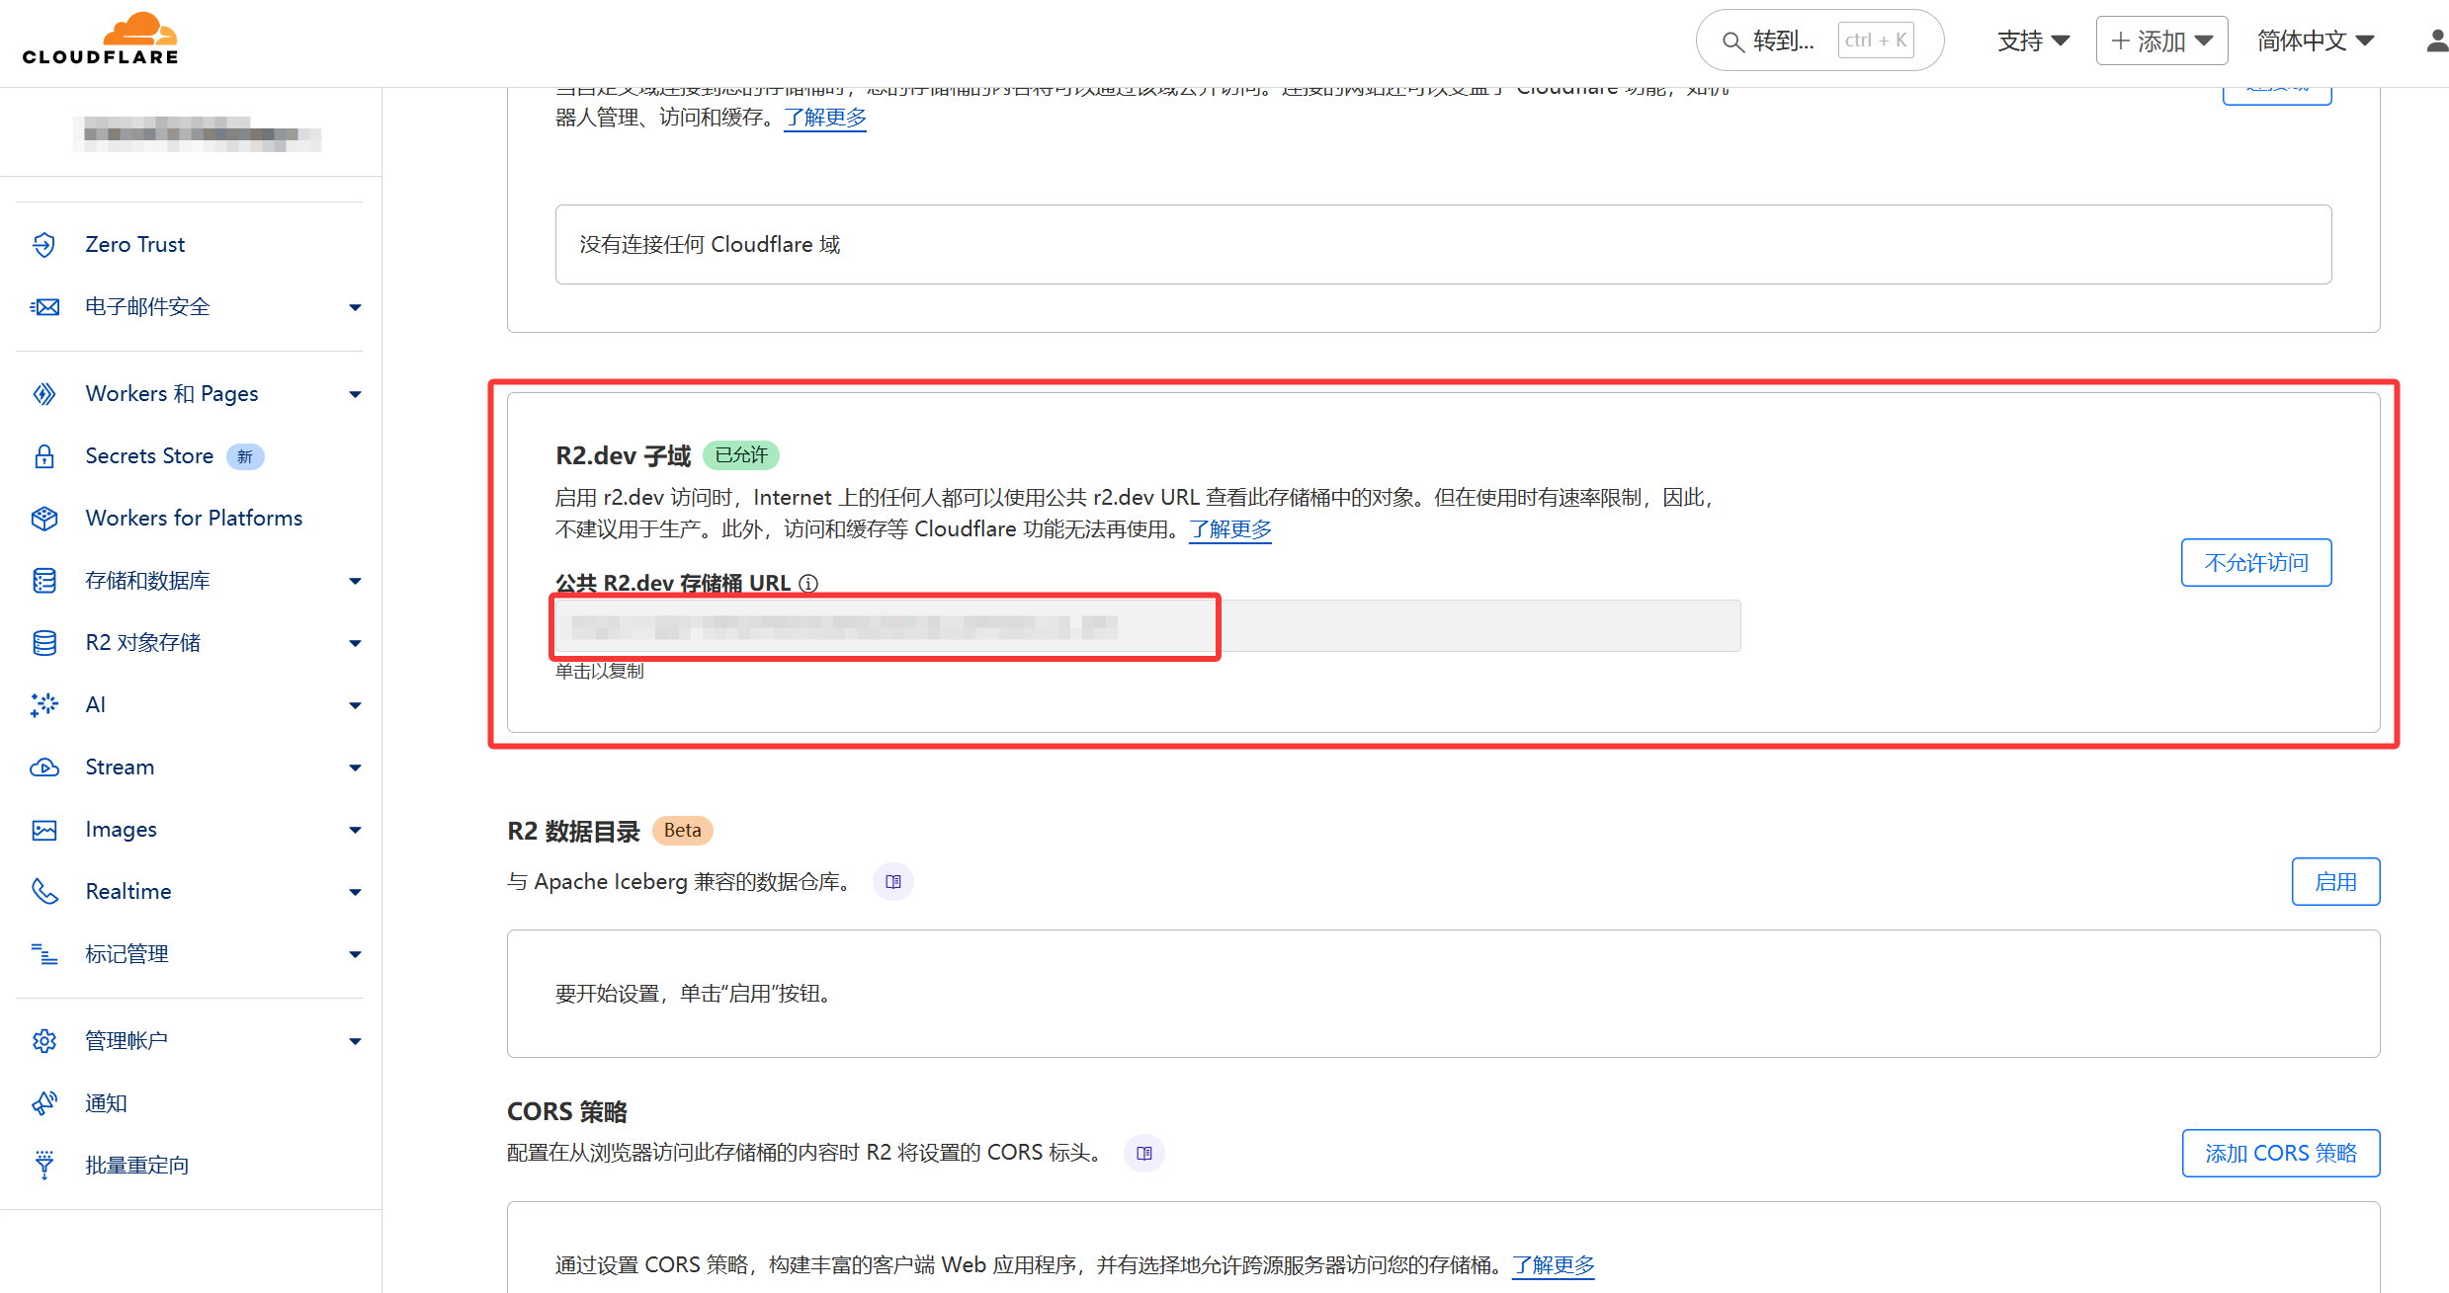
Task: Click the Zero Trust shield icon
Action: (44, 244)
